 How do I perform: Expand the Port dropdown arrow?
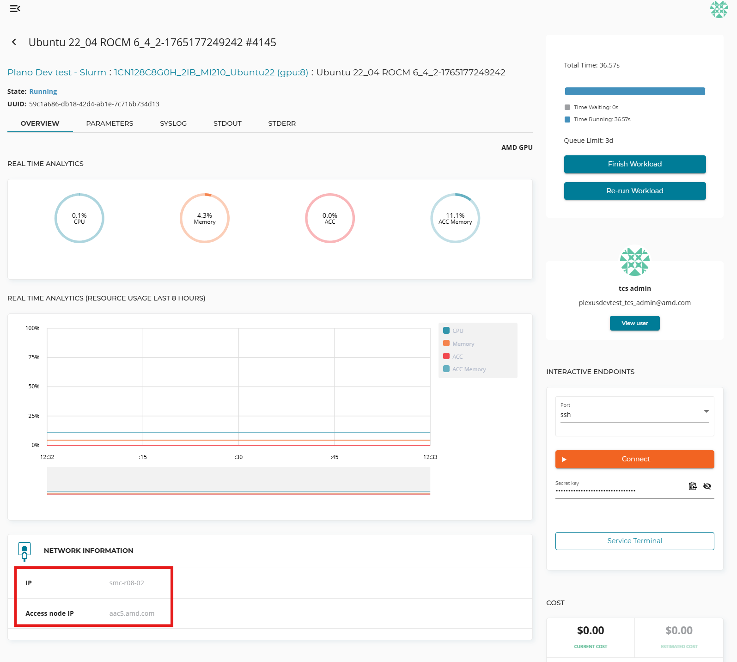pos(706,411)
